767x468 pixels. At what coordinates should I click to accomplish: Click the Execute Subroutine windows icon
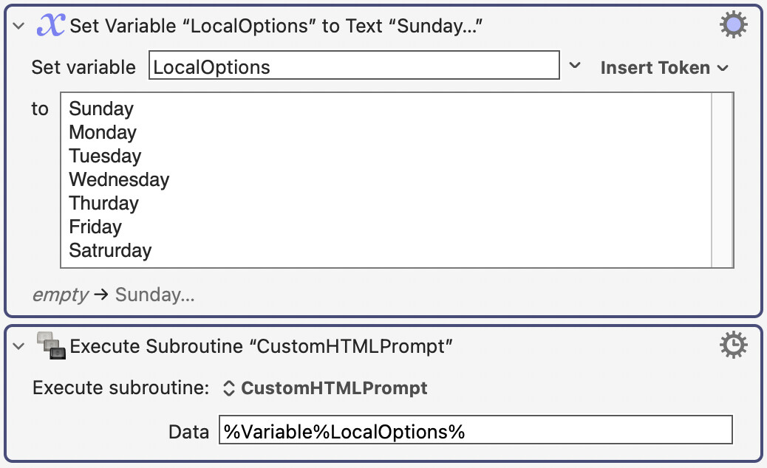coord(51,345)
